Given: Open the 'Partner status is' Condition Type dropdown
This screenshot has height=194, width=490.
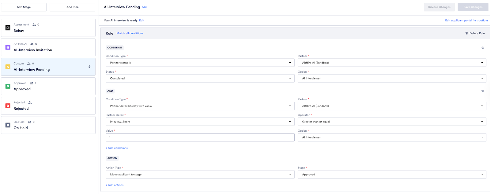Looking at the screenshot, I should tap(200, 63).
